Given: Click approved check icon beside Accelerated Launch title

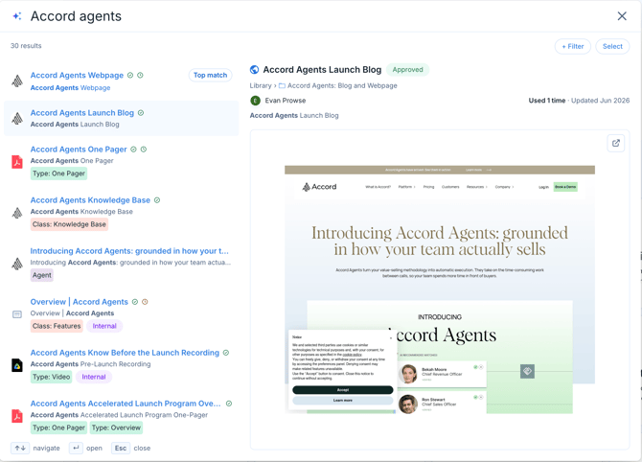Looking at the screenshot, I should point(229,404).
